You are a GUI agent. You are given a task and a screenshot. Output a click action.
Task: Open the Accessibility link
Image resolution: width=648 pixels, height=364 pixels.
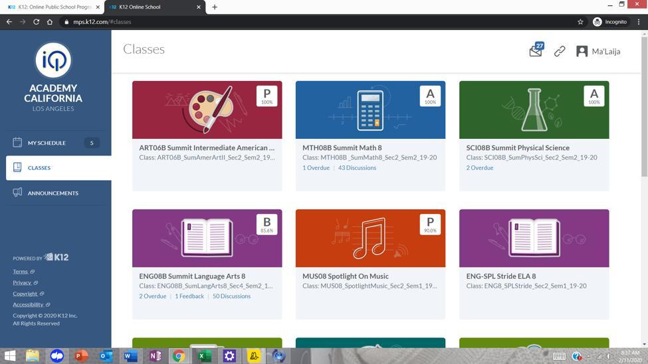point(31,304)
